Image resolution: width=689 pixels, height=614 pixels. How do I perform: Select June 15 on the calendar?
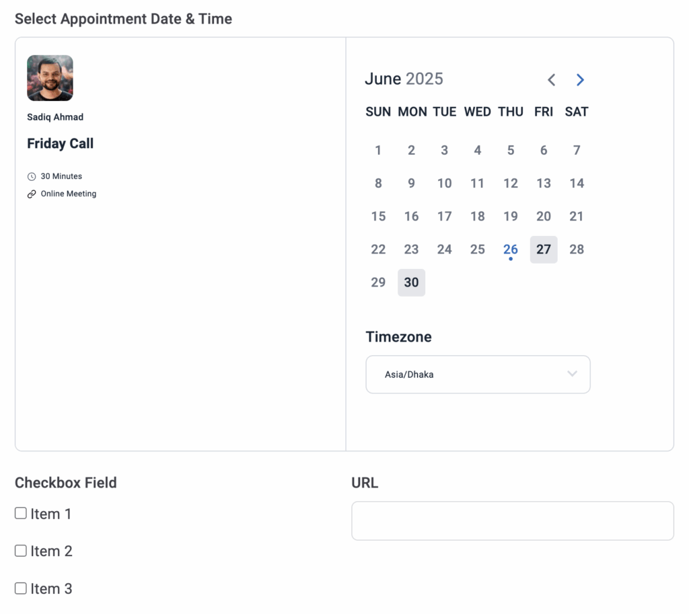pyautogui.click(x=378, y=216)
